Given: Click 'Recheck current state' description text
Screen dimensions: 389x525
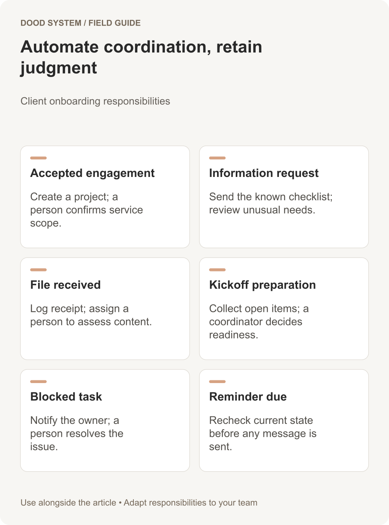Looking at the screenshot, I should (263, 433).
